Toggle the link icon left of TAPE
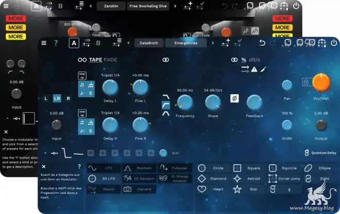 point(82,60)
